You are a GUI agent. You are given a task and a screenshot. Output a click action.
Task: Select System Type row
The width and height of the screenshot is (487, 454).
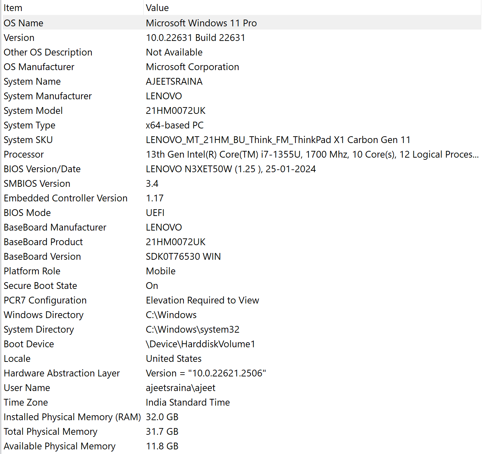coord(242,125)
